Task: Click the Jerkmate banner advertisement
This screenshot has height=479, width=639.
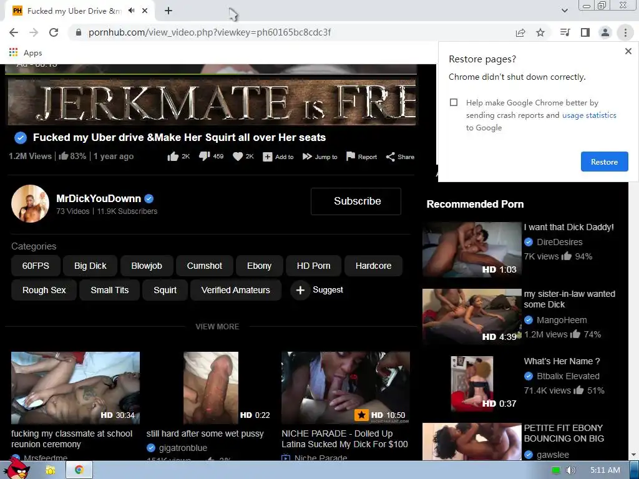Action: click(x=212, y=102)
